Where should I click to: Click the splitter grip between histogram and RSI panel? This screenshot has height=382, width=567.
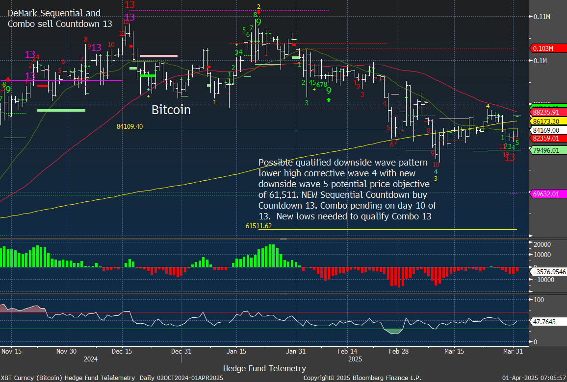pos(283,293)
